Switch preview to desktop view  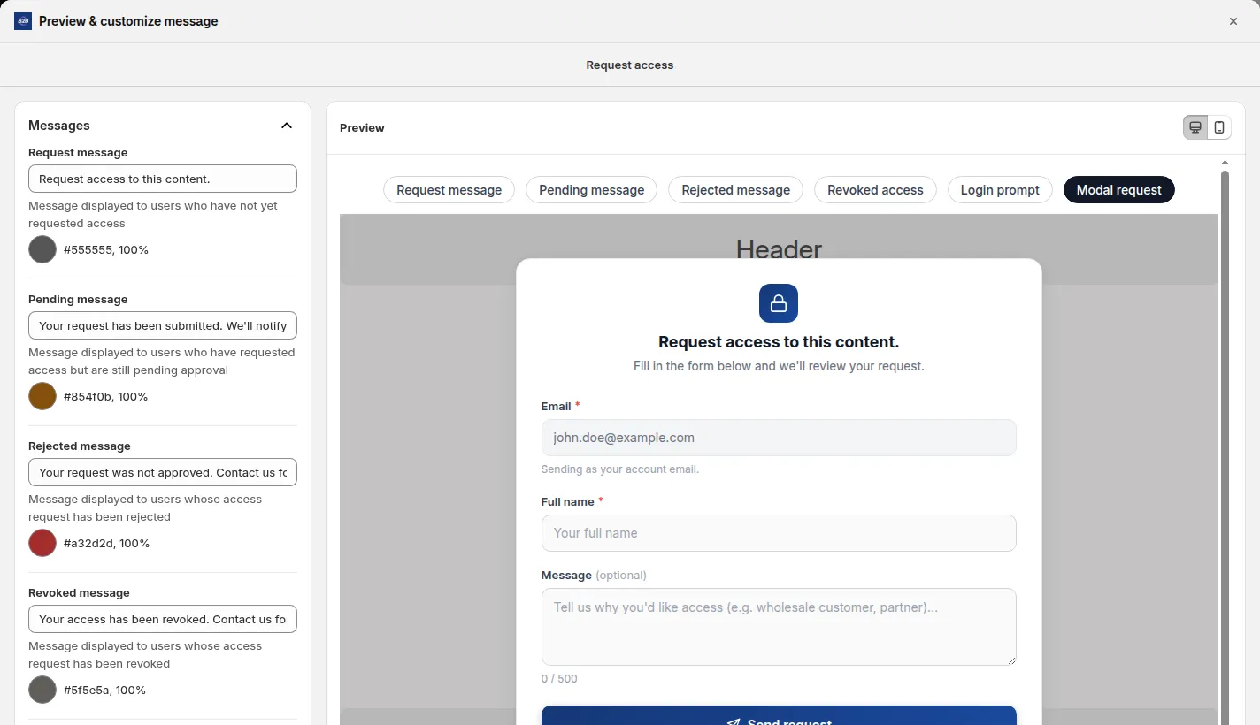pyautogui.click(x=1195, y=127)
